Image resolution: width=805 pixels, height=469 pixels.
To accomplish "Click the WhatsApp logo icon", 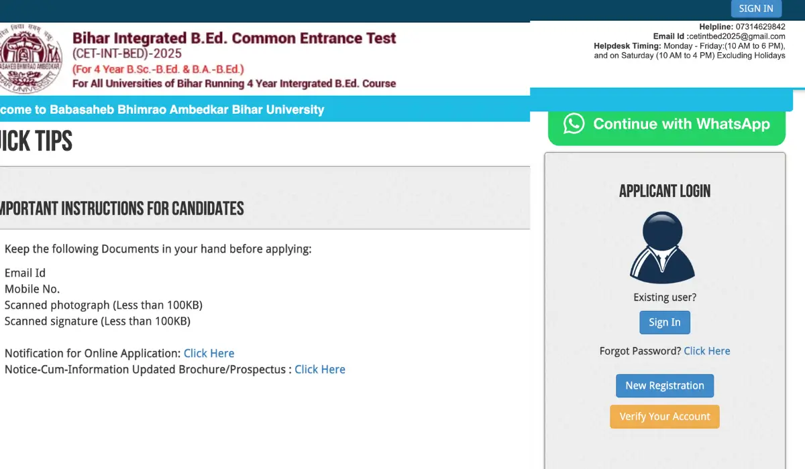I will pyautogui.click(x=574, y=123).
